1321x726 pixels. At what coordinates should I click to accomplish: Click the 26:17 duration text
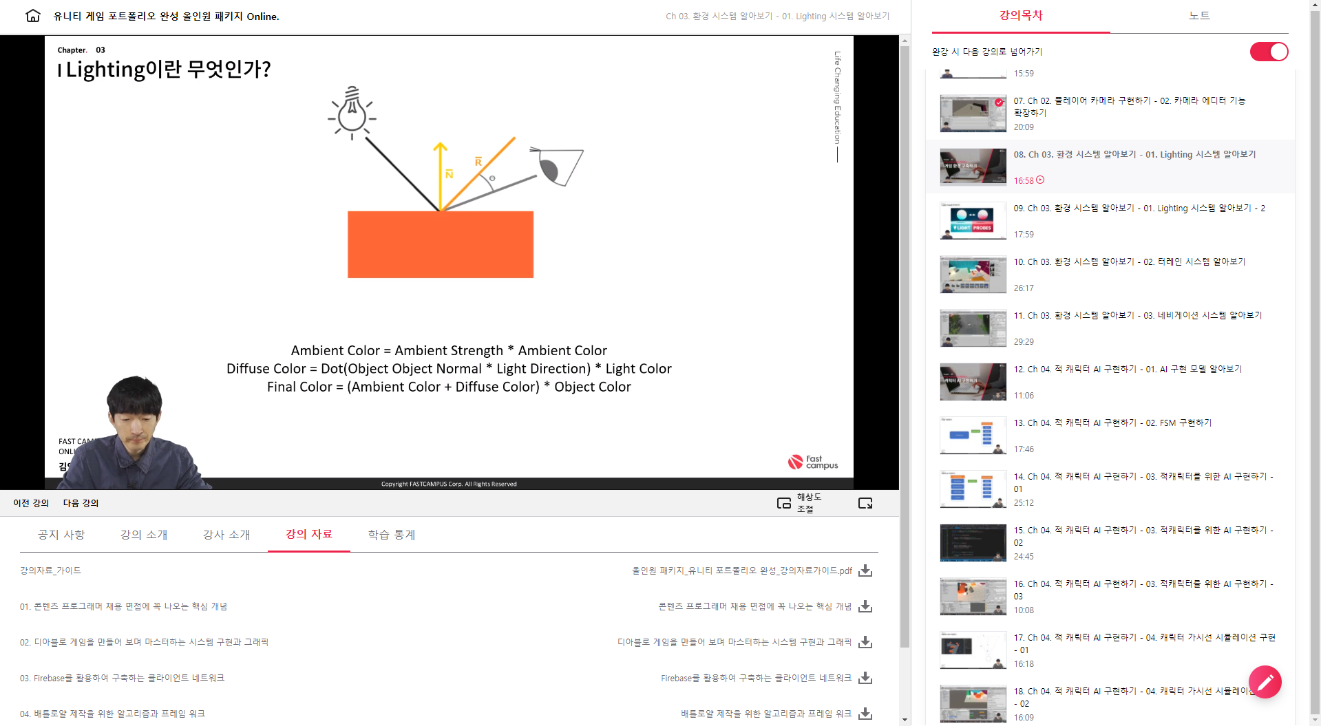(x=1024, y=288)
